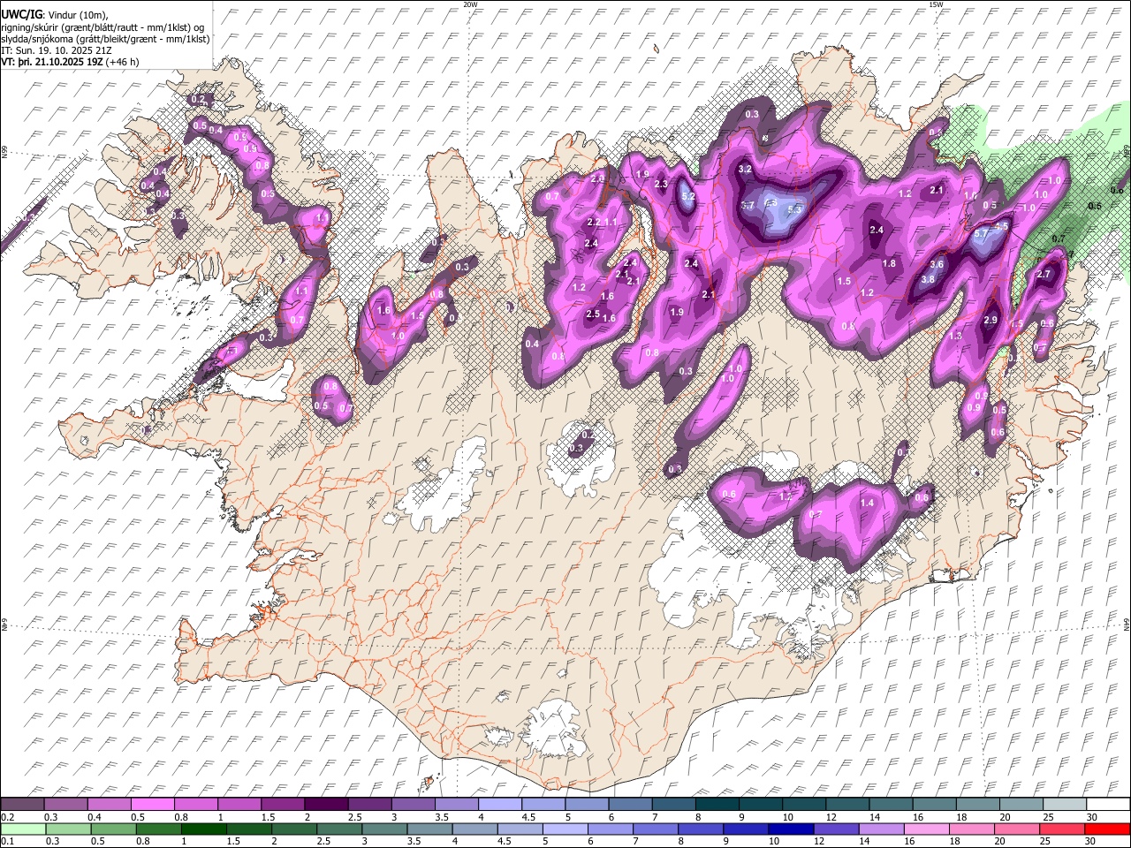Screen dimensions: 1131x848
Task: Select the pure red swatch after 30 in bottom legend row
Action: [x=1107, y=829]
